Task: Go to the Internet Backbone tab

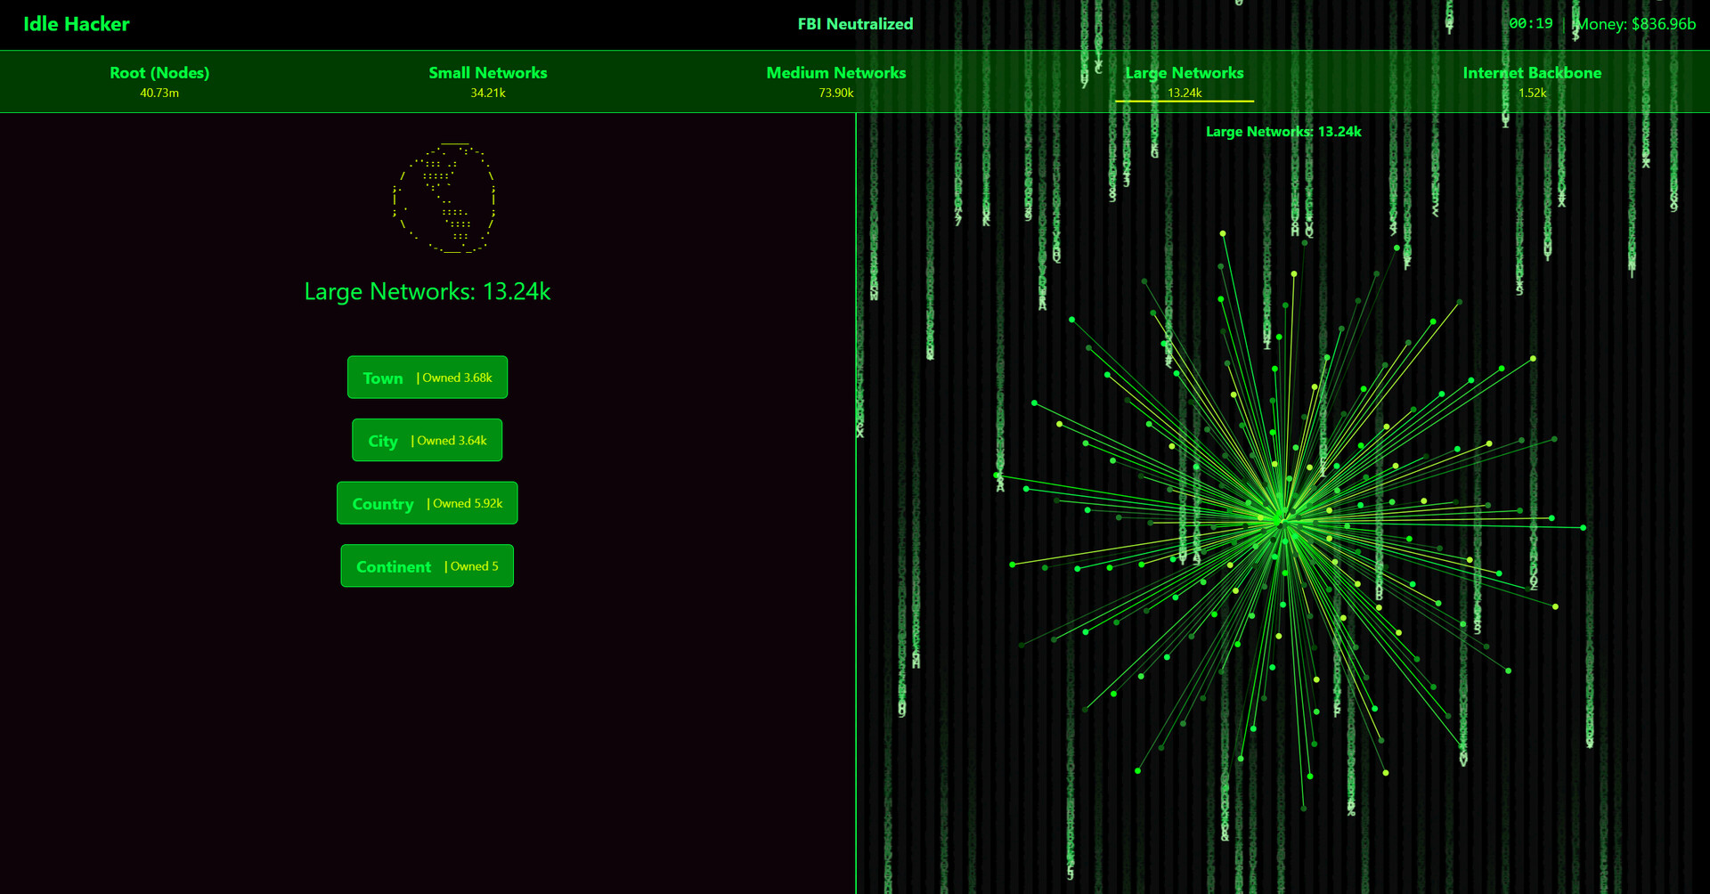Action: (1531, 81)
